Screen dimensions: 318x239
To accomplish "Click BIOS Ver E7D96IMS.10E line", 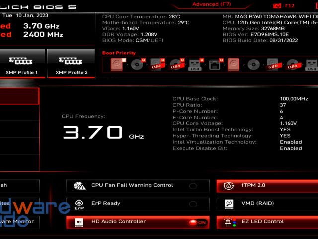I will point(255,34).
